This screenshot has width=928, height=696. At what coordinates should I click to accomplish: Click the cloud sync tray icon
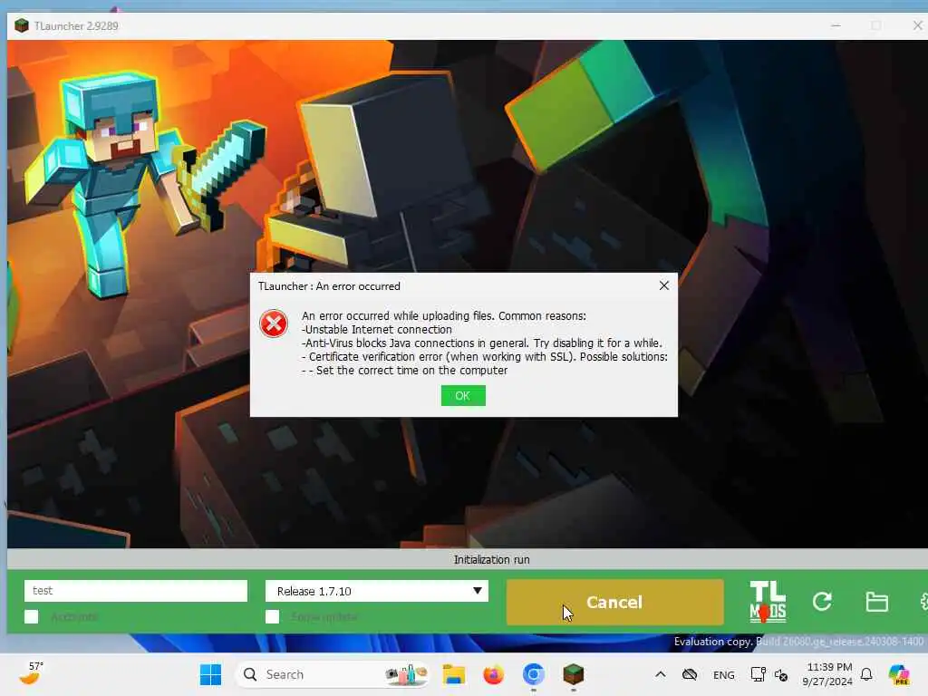click(x=690, y=674)
